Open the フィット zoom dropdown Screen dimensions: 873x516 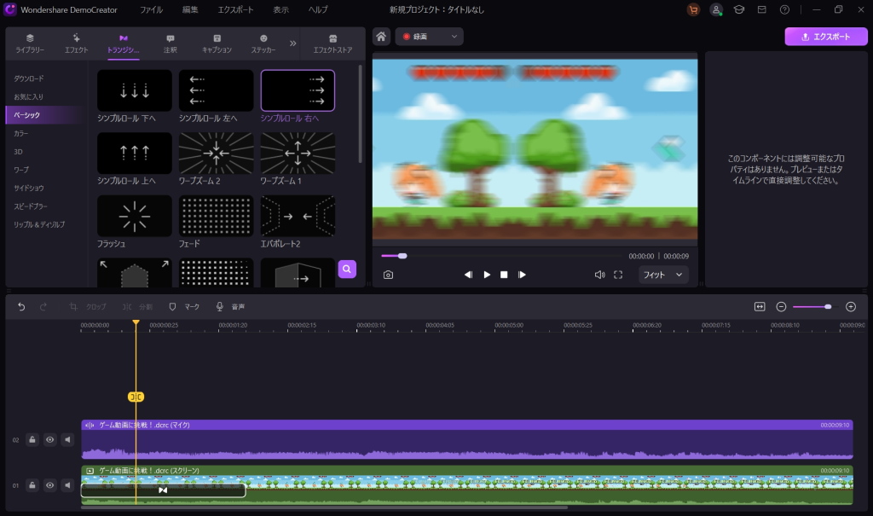[663, 275]
